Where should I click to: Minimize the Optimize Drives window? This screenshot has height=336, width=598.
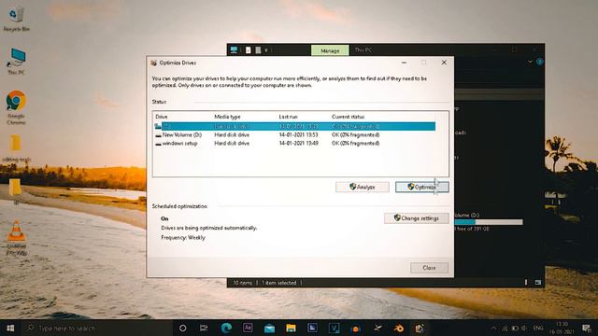(404, 63)
